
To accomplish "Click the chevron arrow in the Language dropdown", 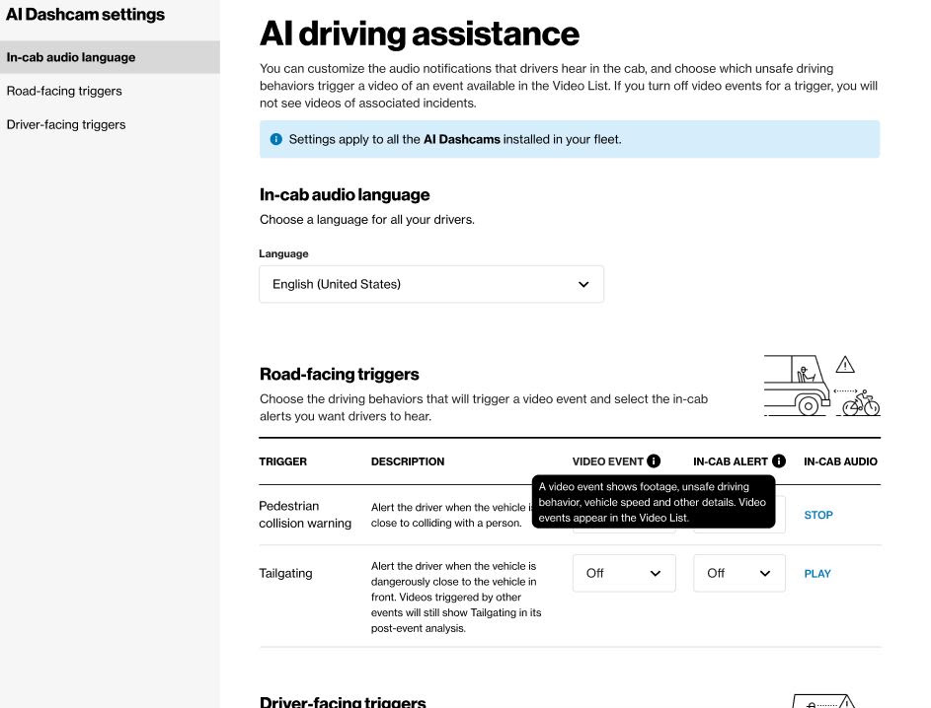I will pos(583,284).
